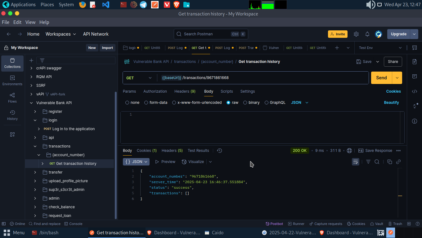Open the Test Env environment selector

[x=380, y=48]
